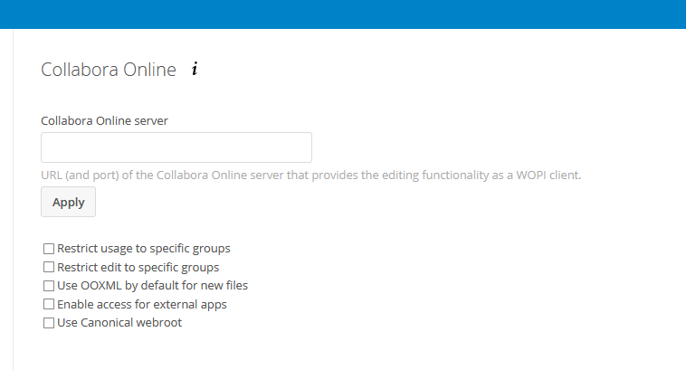
Task: Open the Collabora Online info icon
Action: point(195,69)
